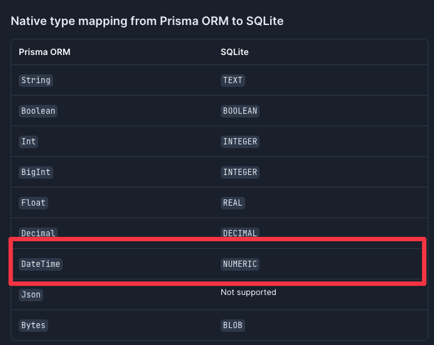Click the highlighted DateTime type tag
Image resolution: width=434 pixels, height=345 pixels.
41,264
